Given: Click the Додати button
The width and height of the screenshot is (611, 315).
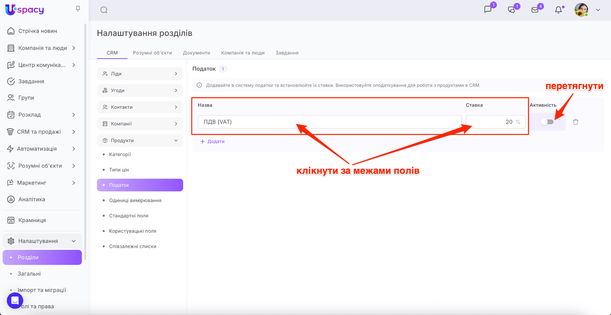Looking at the screenshot, I should coord(212,141).
